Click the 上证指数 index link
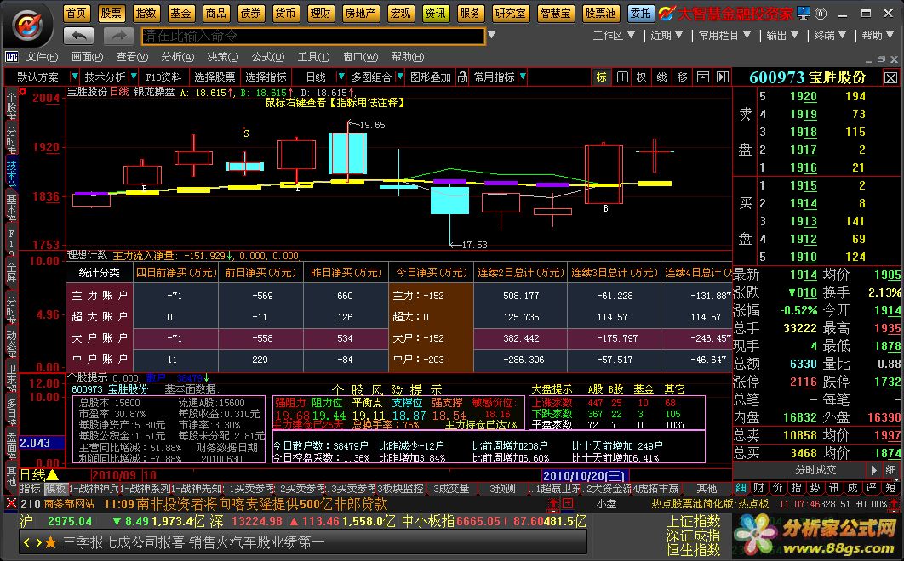904x561 pixels. click(x=694, y=521)
